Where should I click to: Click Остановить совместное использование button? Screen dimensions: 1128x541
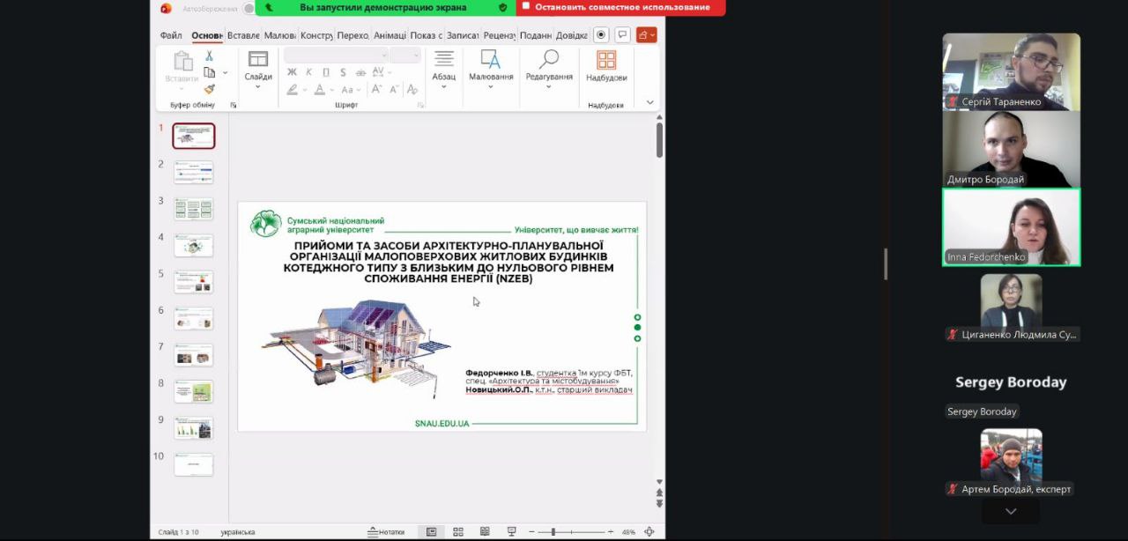(620, 7)
